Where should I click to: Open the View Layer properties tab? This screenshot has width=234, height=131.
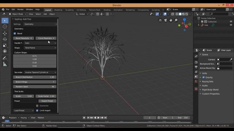[196, 72]
